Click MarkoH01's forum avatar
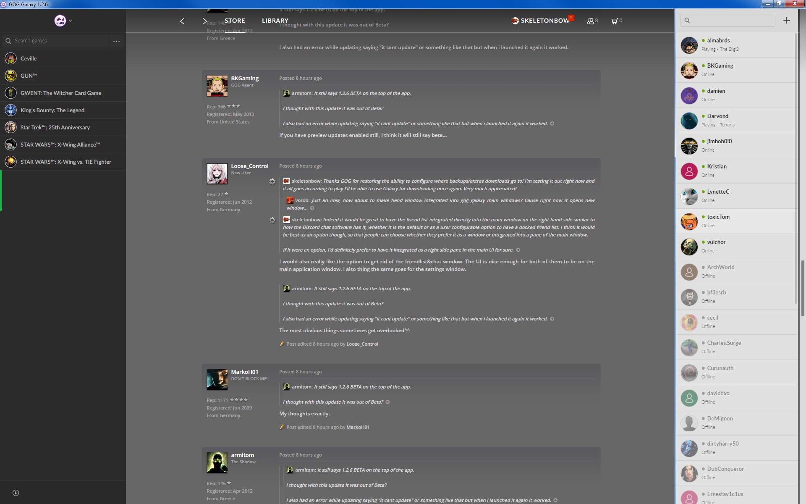Image resolution: width=806 pixels, height=504 pixels. coord(217,380)
